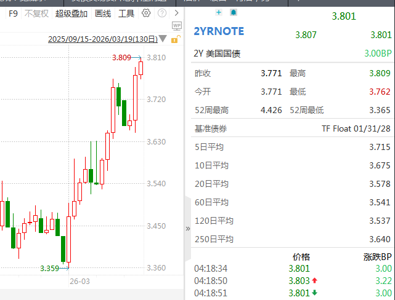
Task: Collapse the side panel with double-arrow handle
Action: (188, 228)
